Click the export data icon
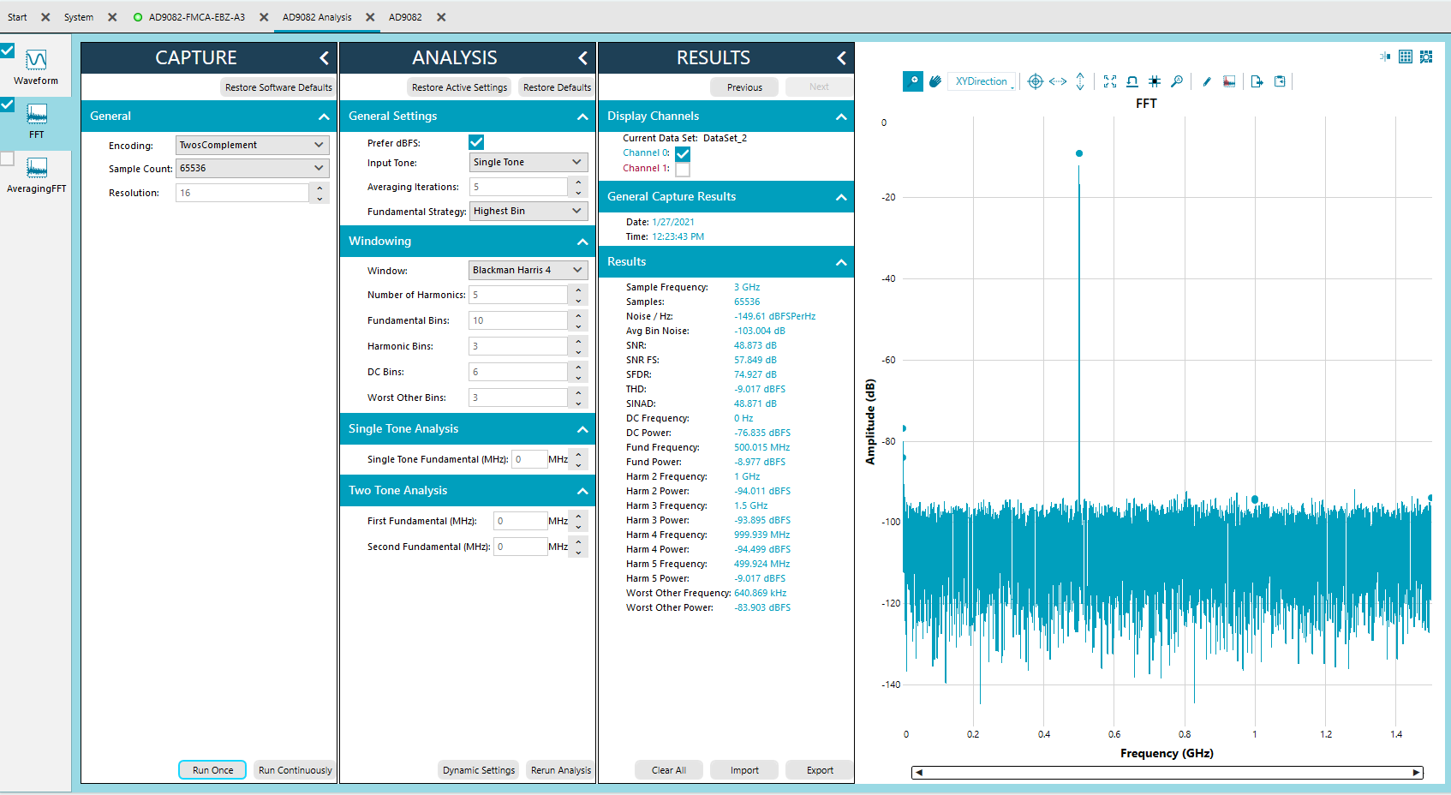The height and width of the screenshot is (795, 1451). point(1257,81)
